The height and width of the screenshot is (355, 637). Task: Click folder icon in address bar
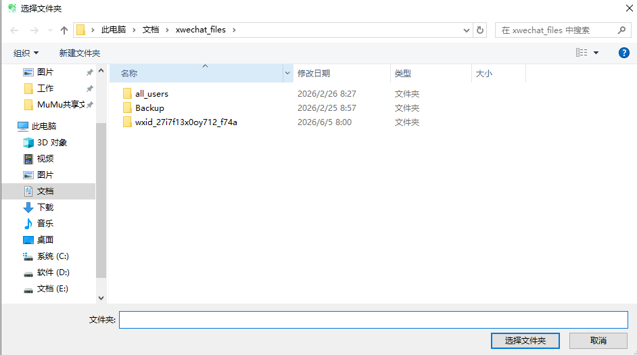click(81, 30)
